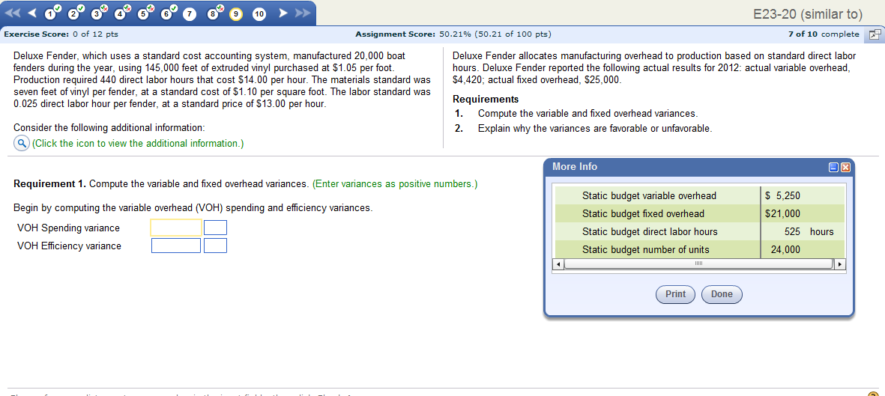885x396 pixels.
Task: Click the '24,000' value cell
Action: coord(785,250)
